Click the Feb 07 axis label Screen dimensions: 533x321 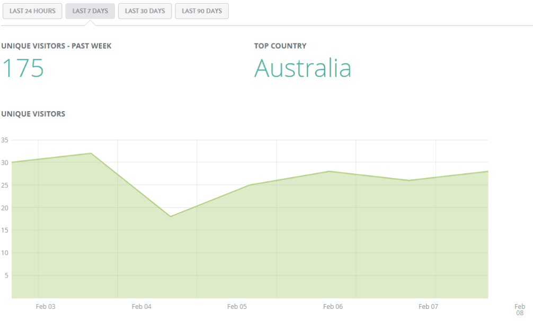(428, 306)
